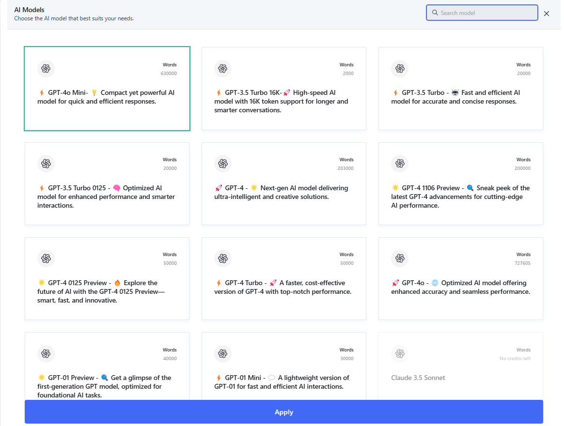564x426 pixels.
Task: Click the OpenAI logo on the GPT-4 0125 Preview card
Action: [x=46, y=259]
